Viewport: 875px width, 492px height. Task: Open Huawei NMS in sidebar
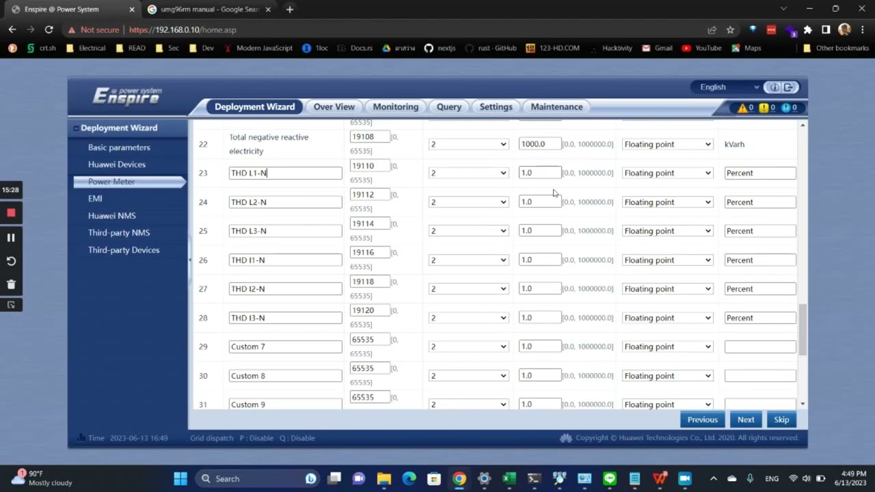(111, 216)
